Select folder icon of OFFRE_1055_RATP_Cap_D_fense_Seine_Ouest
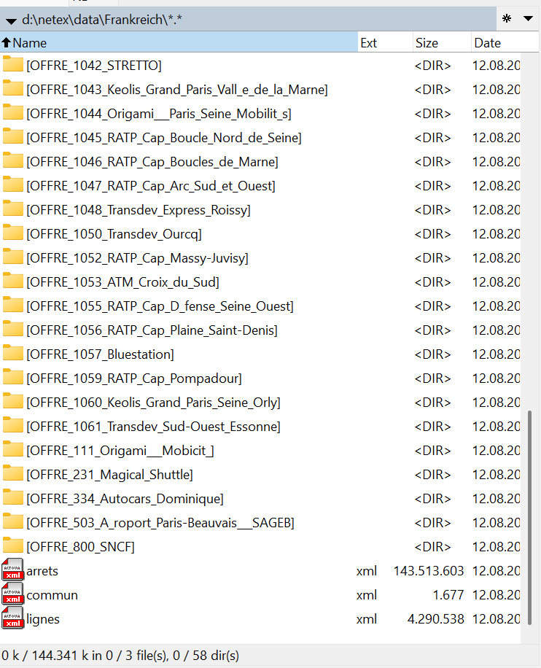Viewport: 541px width, 668px height. [13, 305]
